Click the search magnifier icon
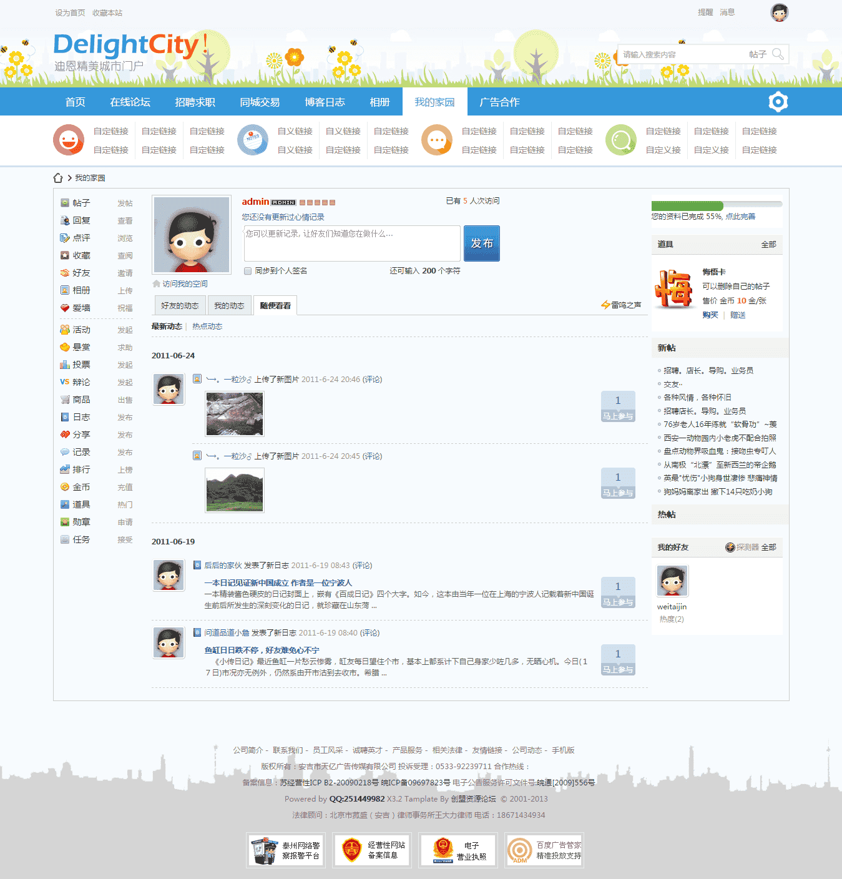Screen dimensions: 842x879 tap(778, 54)
